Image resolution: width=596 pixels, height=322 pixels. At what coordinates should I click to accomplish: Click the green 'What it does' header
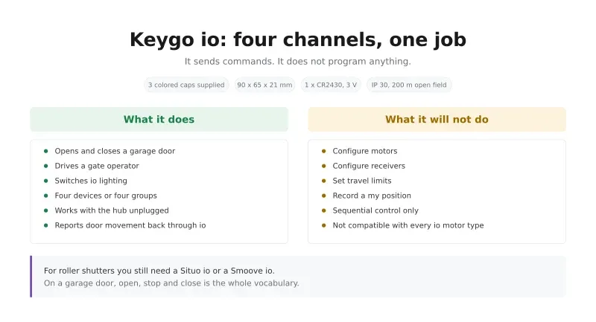point(159,120)
